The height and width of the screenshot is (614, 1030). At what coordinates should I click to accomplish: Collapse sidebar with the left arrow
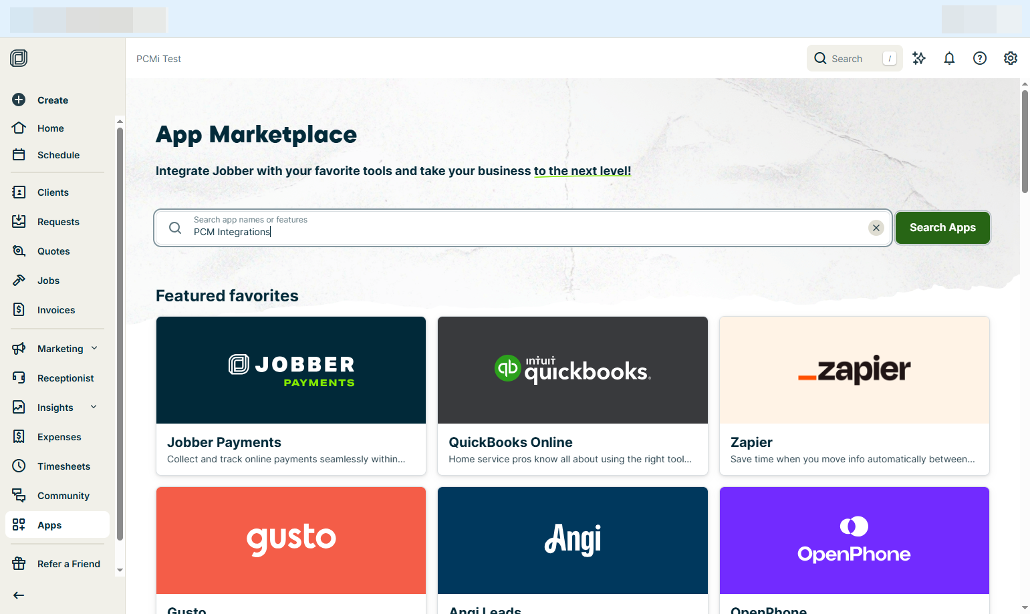19,595
